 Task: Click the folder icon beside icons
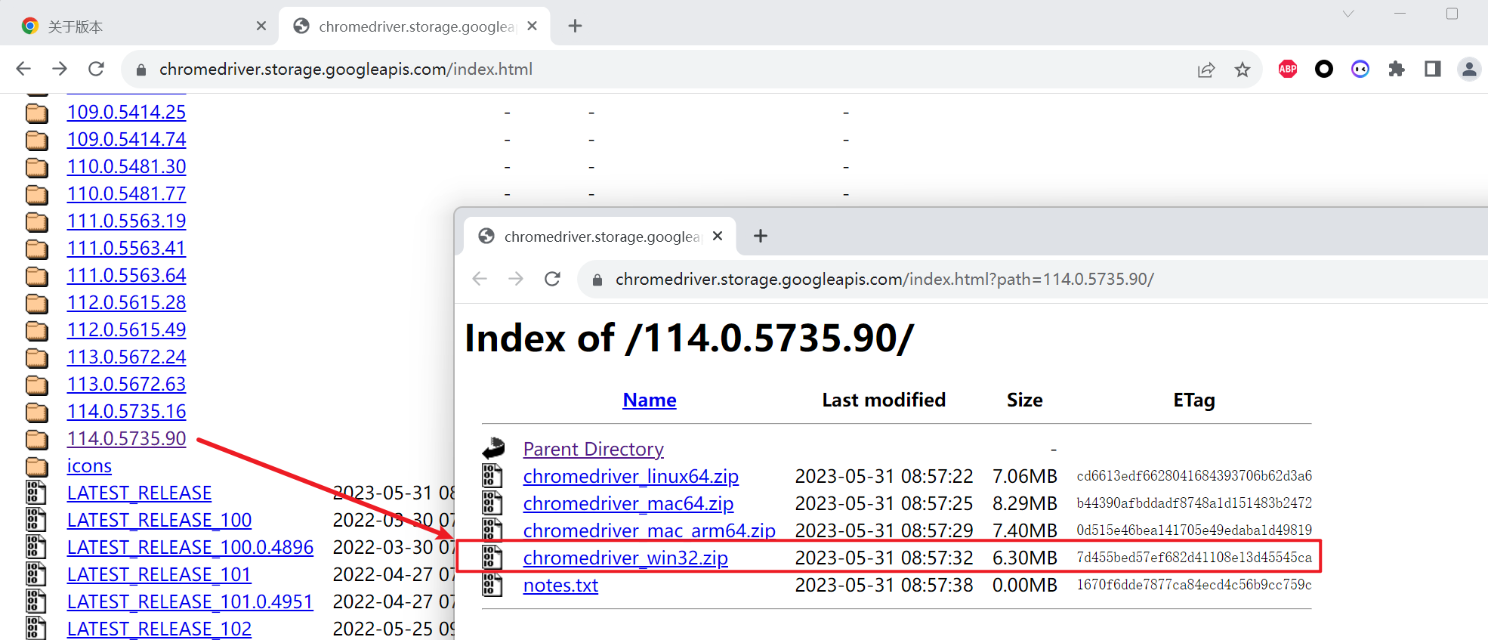37,466
